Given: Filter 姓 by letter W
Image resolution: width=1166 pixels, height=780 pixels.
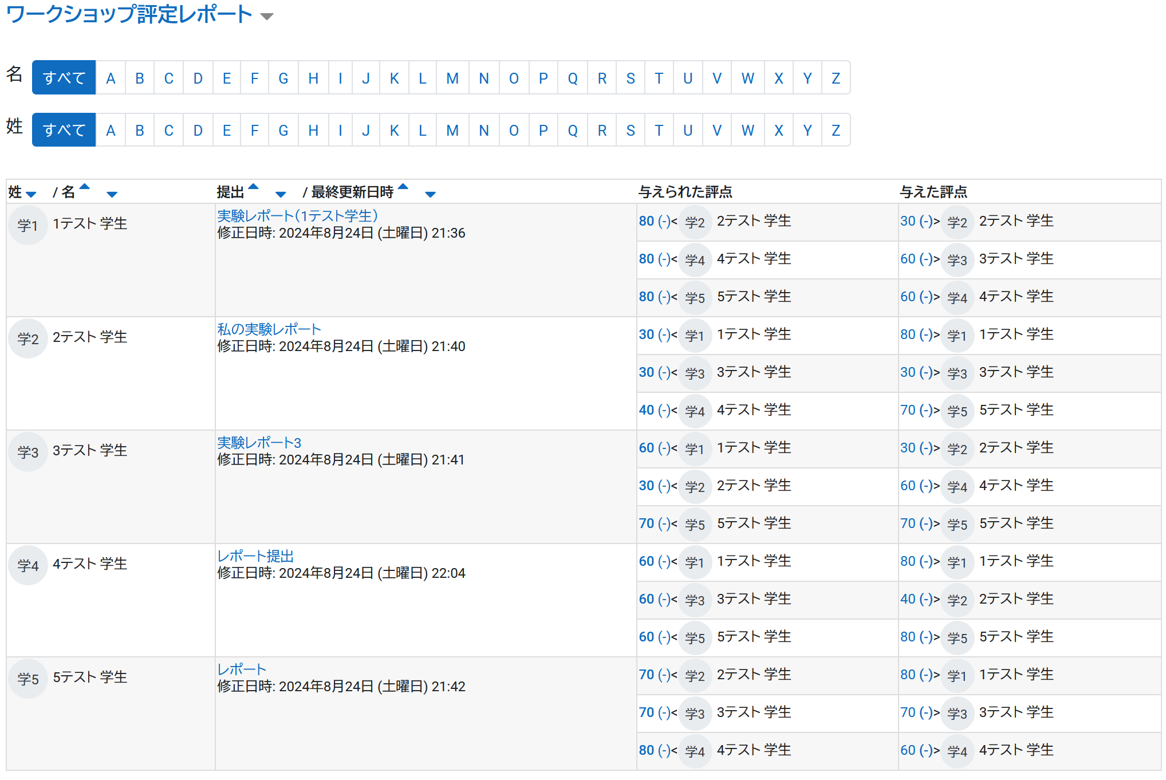Looking at the screenshot, I should (x=748, y=130).
